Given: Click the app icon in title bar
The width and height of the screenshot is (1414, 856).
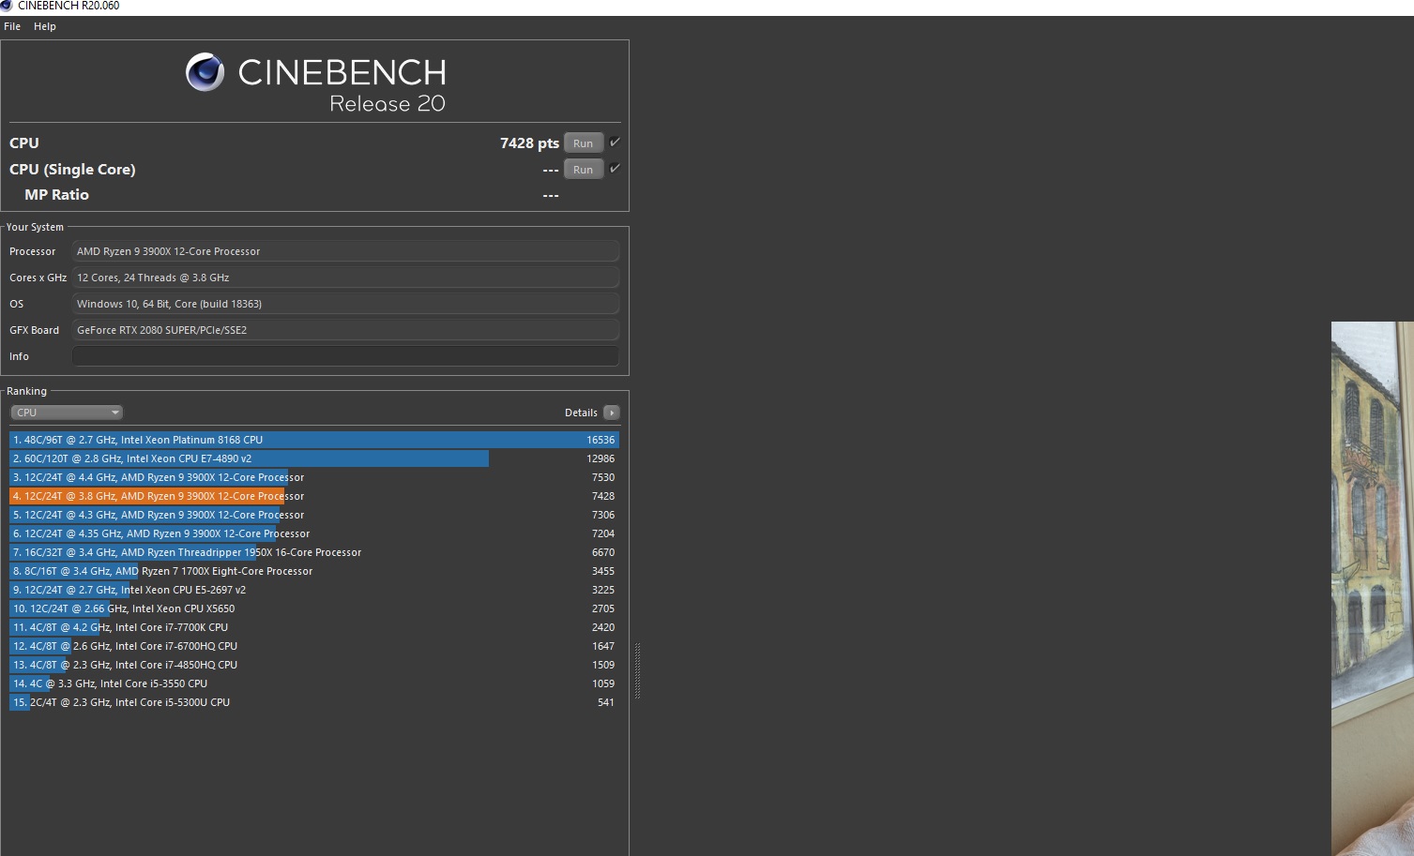Looking at the screenshot, I should 7,6.
